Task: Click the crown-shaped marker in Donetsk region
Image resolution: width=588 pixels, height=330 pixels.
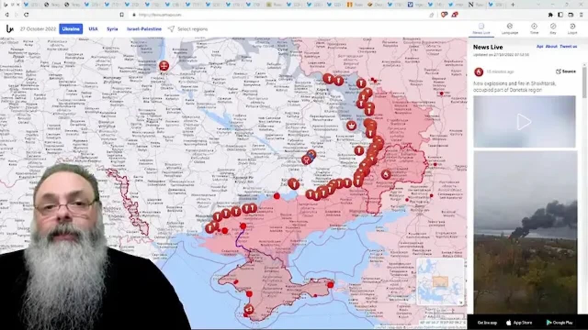Action: pos(351,125)
